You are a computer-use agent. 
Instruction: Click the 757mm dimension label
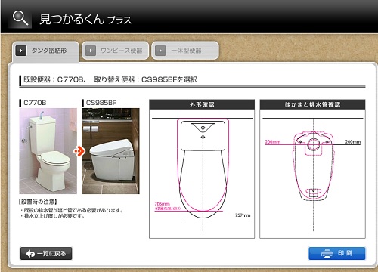(x=243, y=215)
